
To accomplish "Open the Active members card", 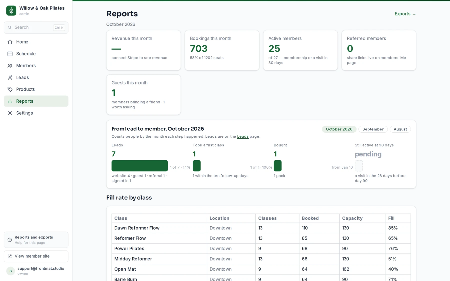I will click(x=300, y=50).
